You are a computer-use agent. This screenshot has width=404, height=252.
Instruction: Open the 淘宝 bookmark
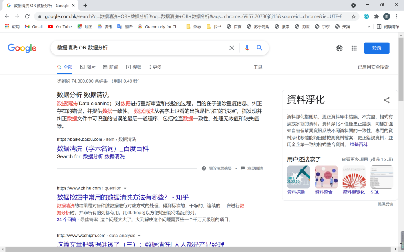click(x=302, y=26)
